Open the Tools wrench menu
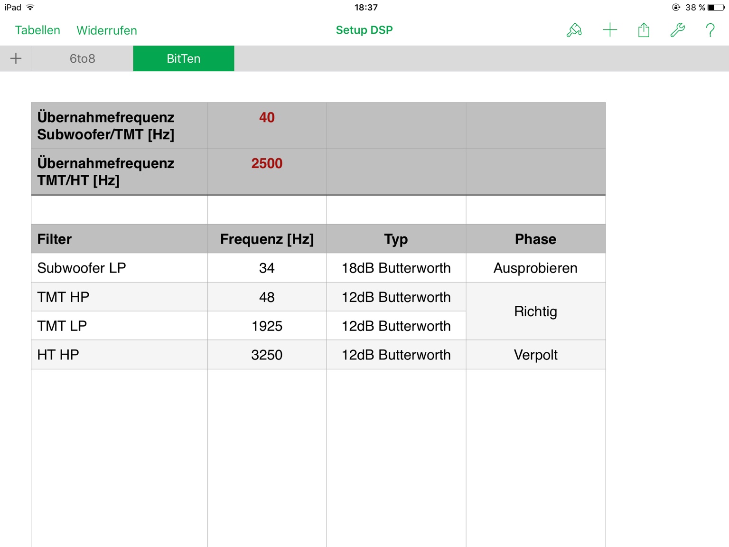This screenshot has height=547, width=729. click(677, 30)
